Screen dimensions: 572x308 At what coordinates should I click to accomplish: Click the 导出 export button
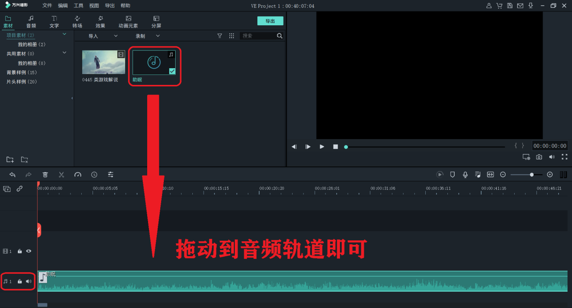[x=270, y=21]
